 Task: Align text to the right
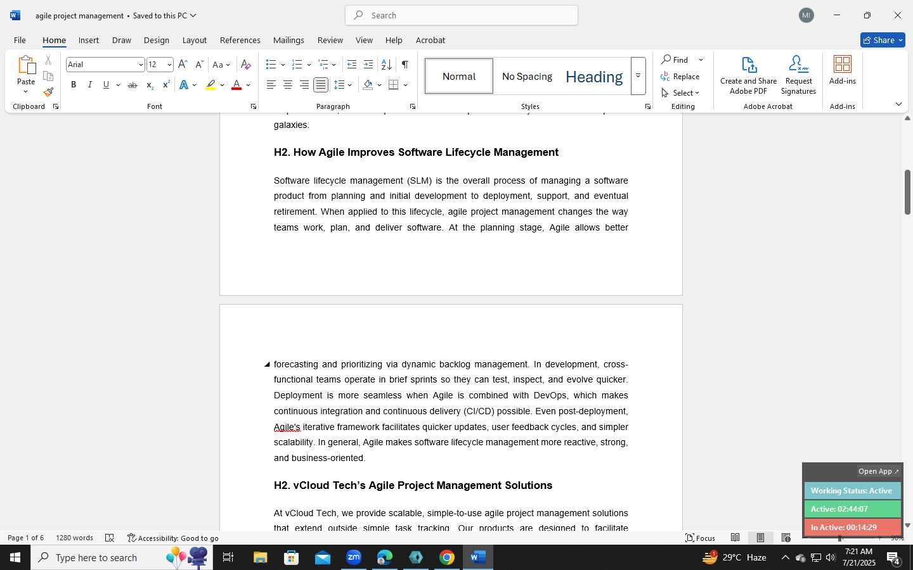[x=304, y=85]
